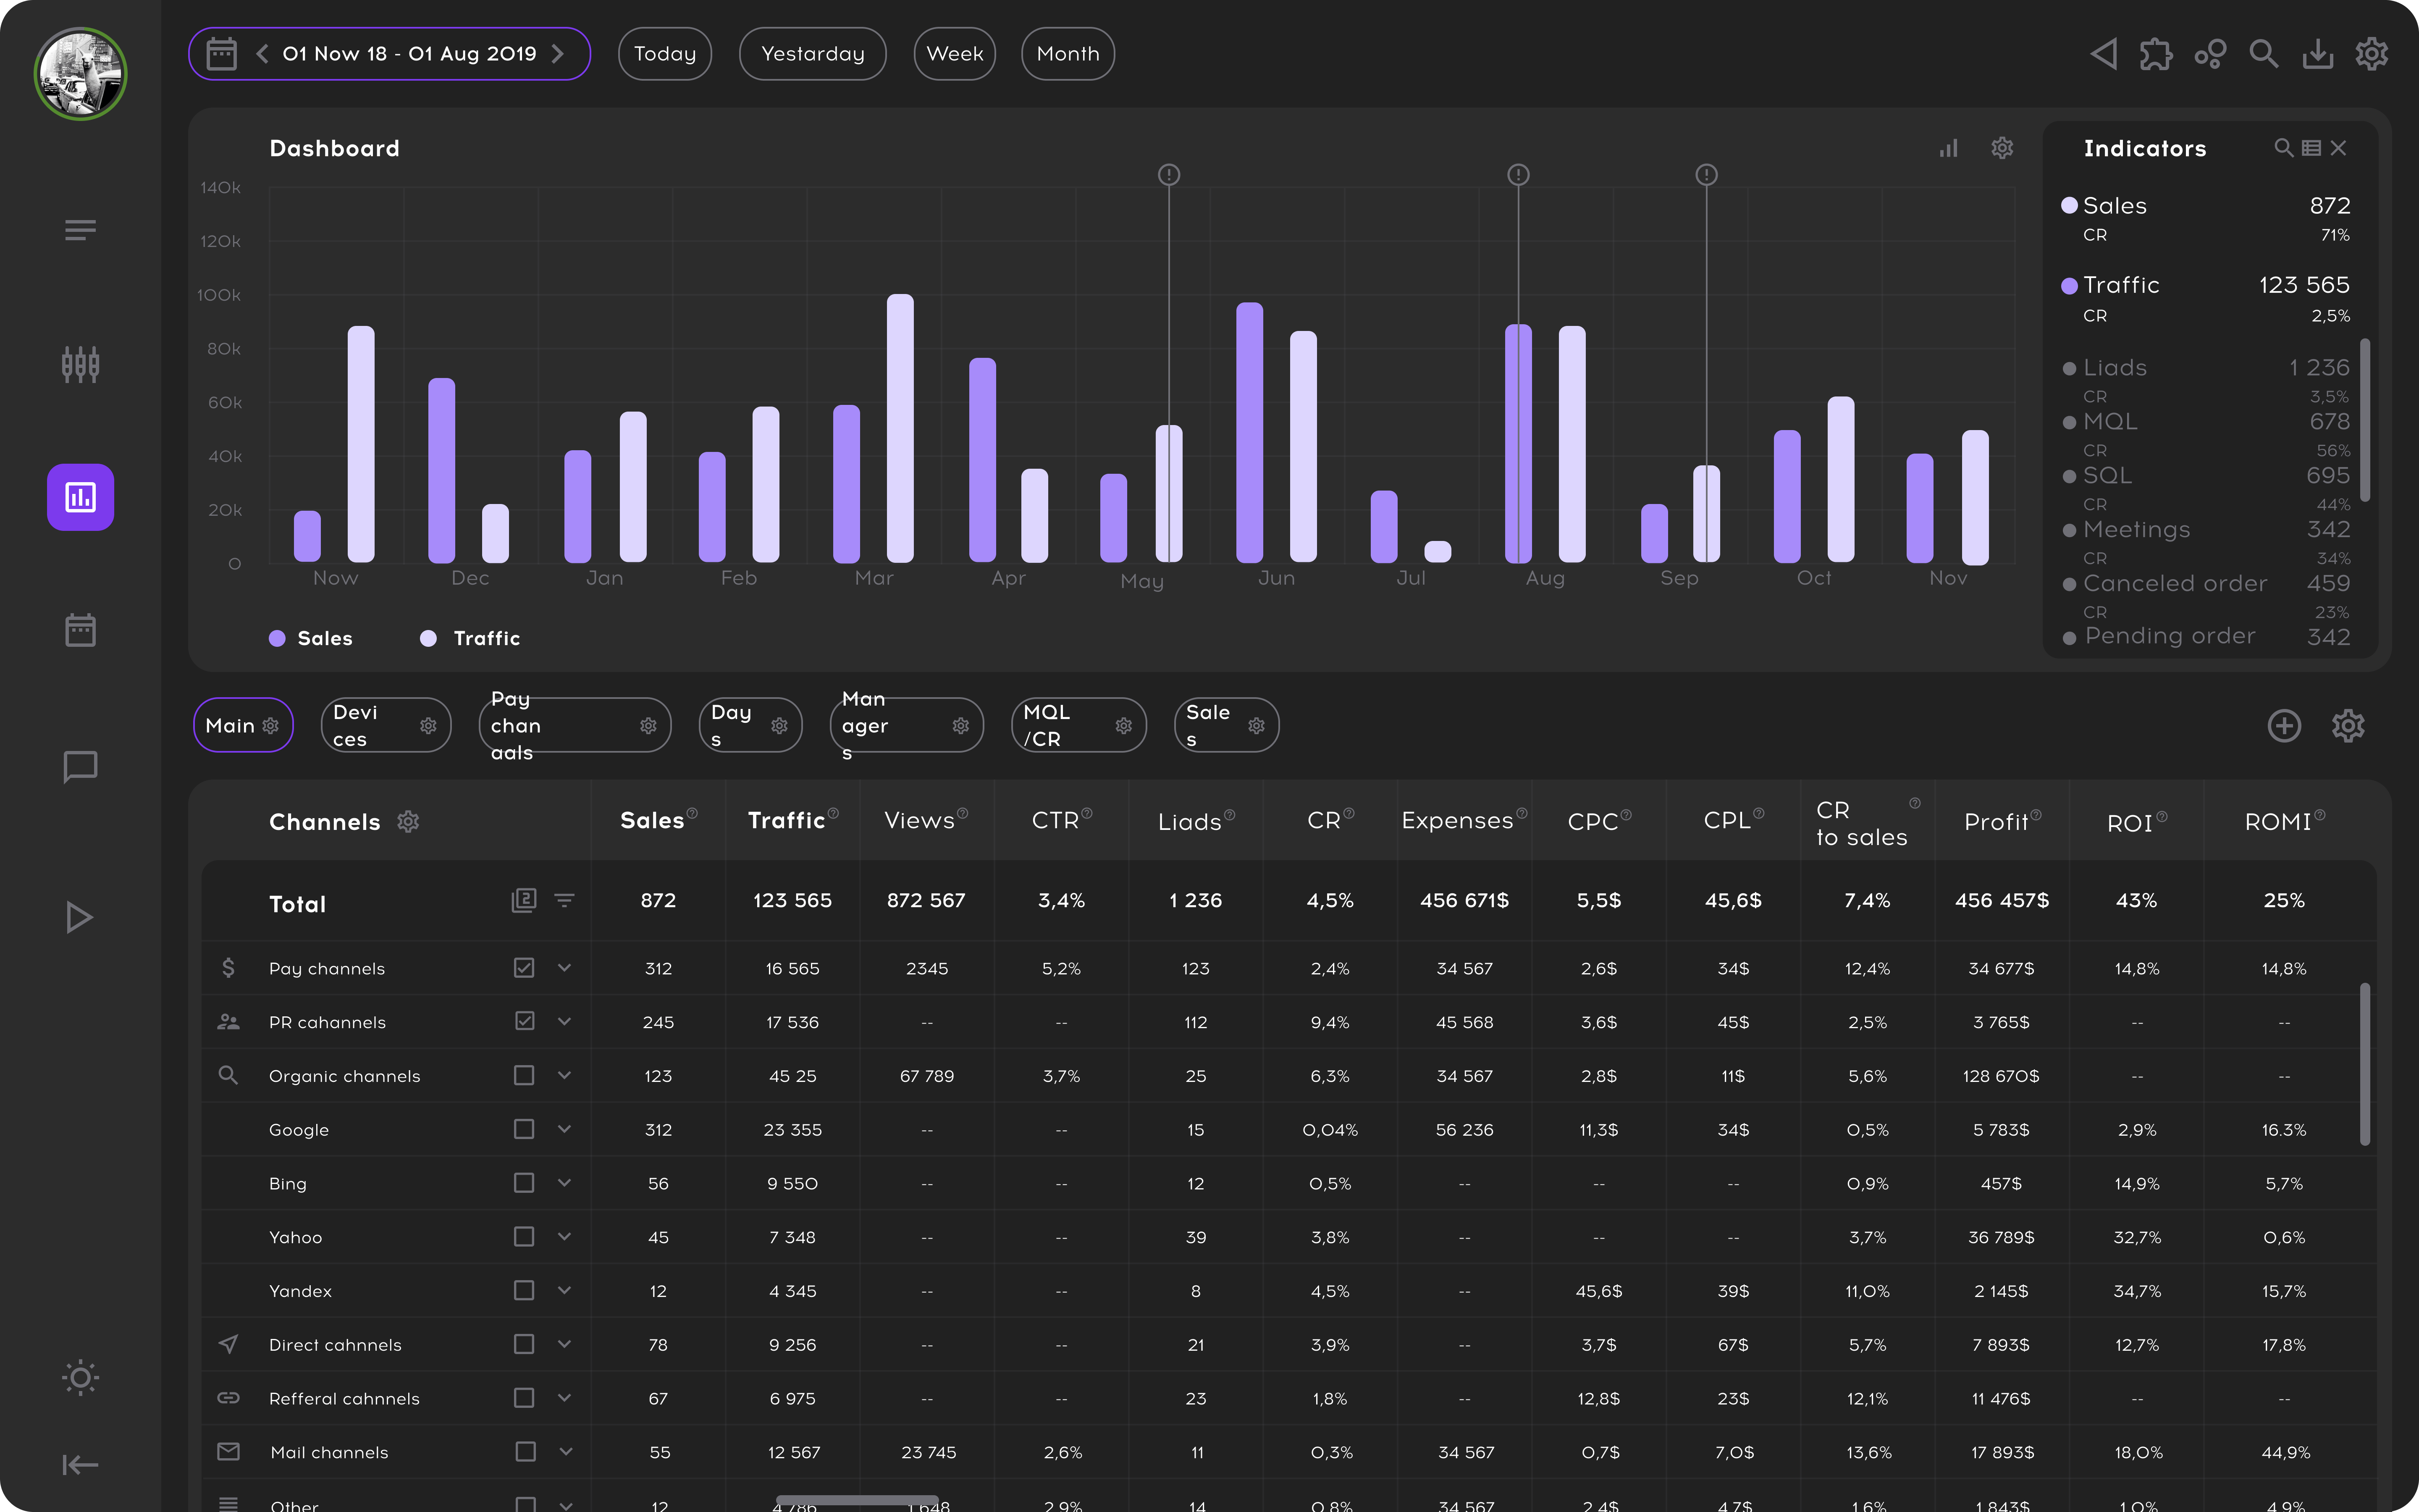The height and width of the screenshot is (1512, 2419).
Task: Uncheck the PR cahannels checkbox
Action: 524,1021
